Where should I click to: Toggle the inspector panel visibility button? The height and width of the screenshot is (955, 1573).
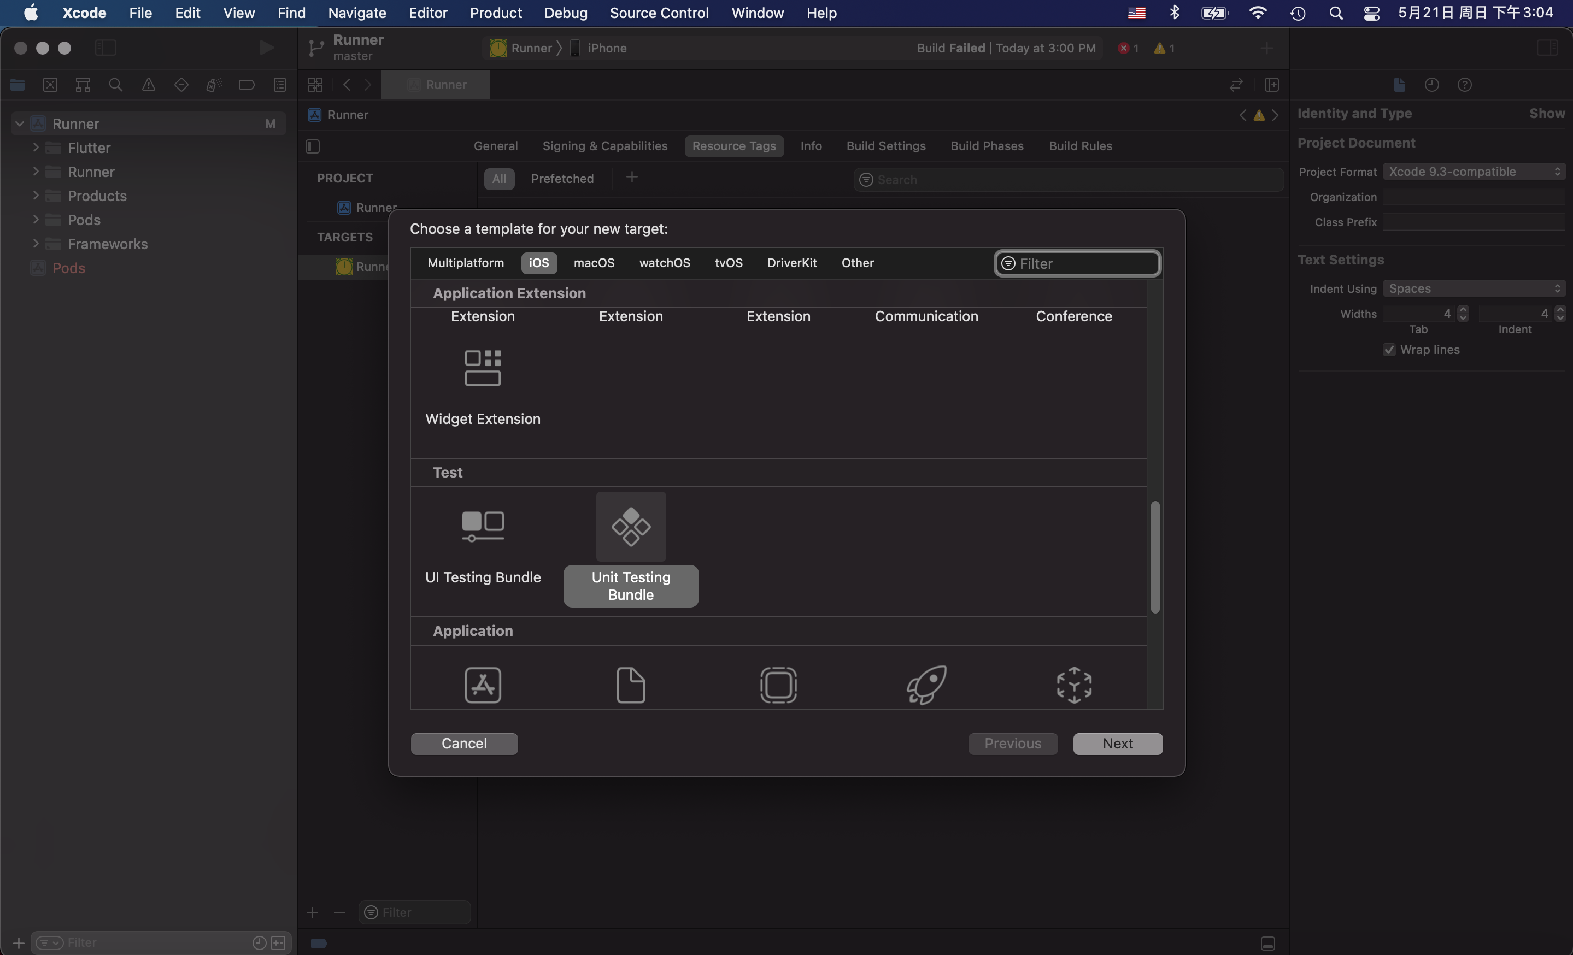coord(1547,48)
